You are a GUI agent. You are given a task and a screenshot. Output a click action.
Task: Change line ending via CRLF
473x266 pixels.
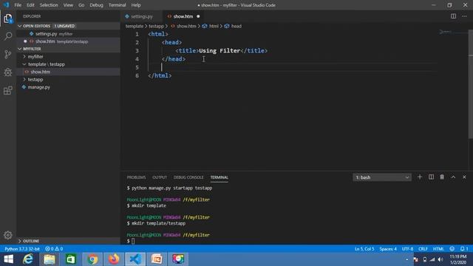point(423,249)
